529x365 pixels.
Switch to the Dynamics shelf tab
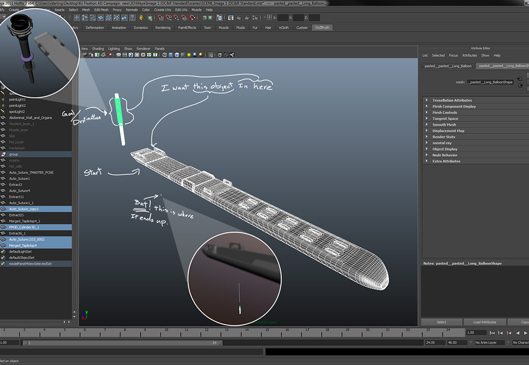pos(141,28)
